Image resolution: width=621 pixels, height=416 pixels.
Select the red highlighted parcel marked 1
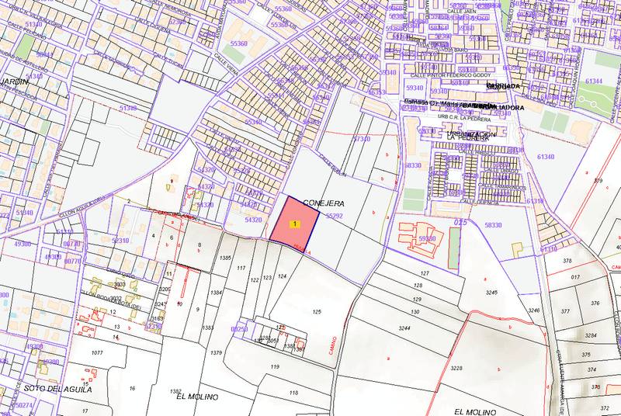coord(294,225)
